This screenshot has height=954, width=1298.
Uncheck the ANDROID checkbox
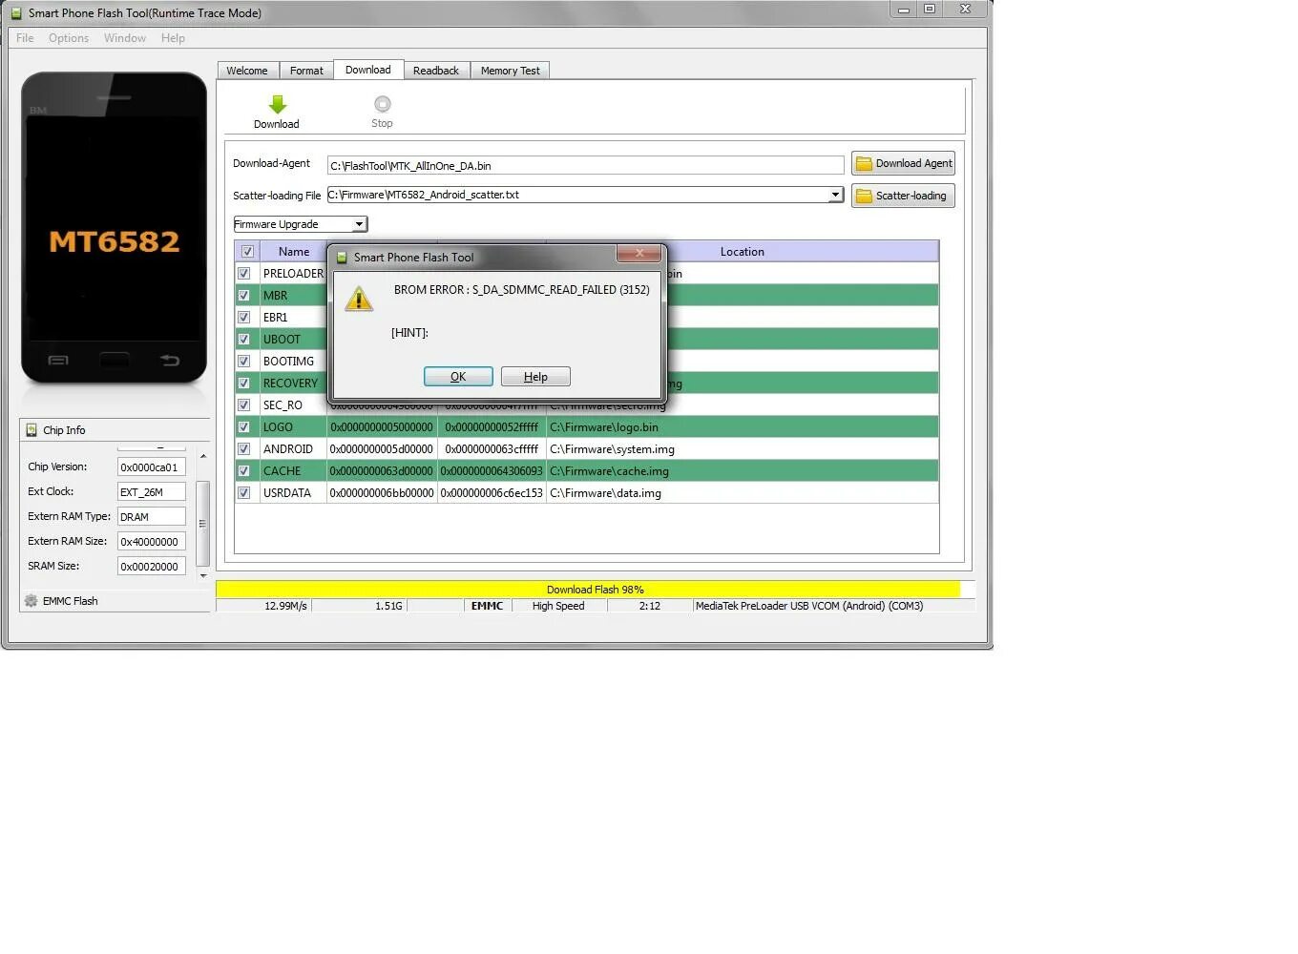[x=244, y=449]
